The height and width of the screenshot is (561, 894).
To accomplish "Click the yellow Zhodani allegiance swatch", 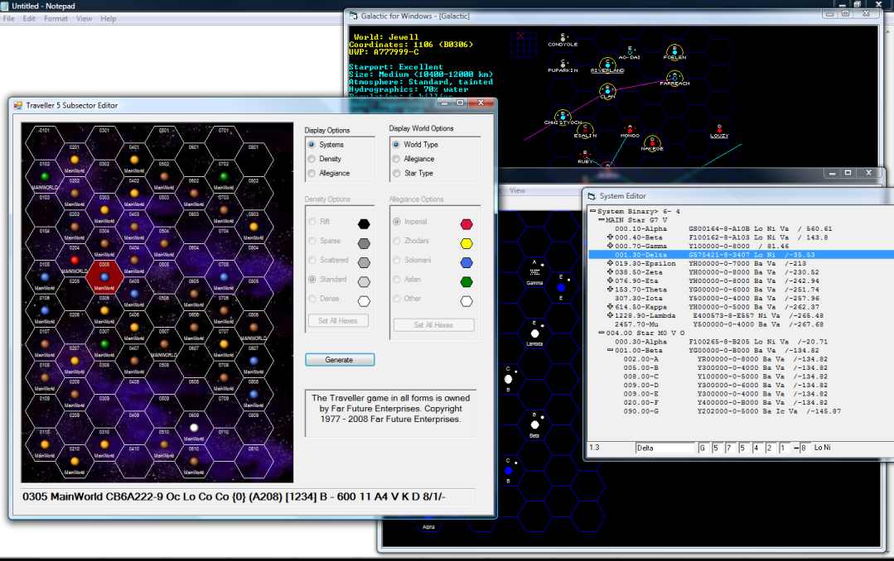I will [466, 244].
